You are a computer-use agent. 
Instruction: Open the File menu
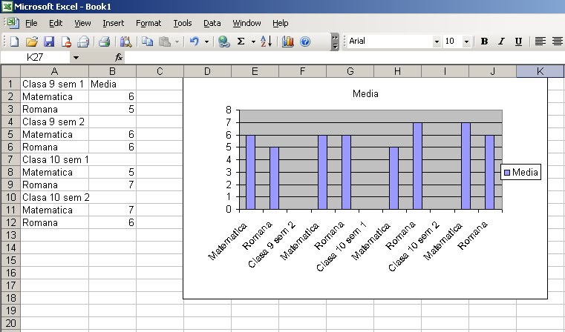click(x=31, y=23)
